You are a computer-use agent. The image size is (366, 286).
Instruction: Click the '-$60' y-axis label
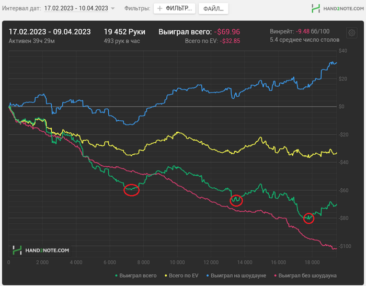[x=344, y=190]
